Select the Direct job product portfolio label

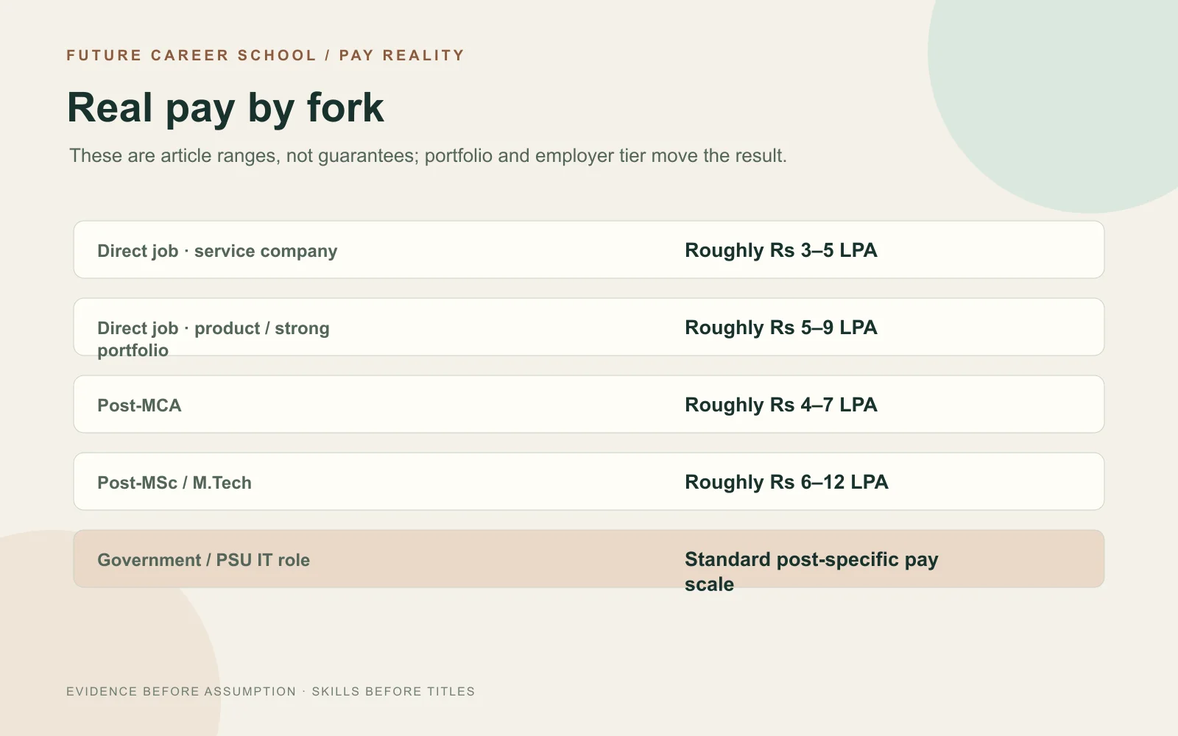point(214,339)
